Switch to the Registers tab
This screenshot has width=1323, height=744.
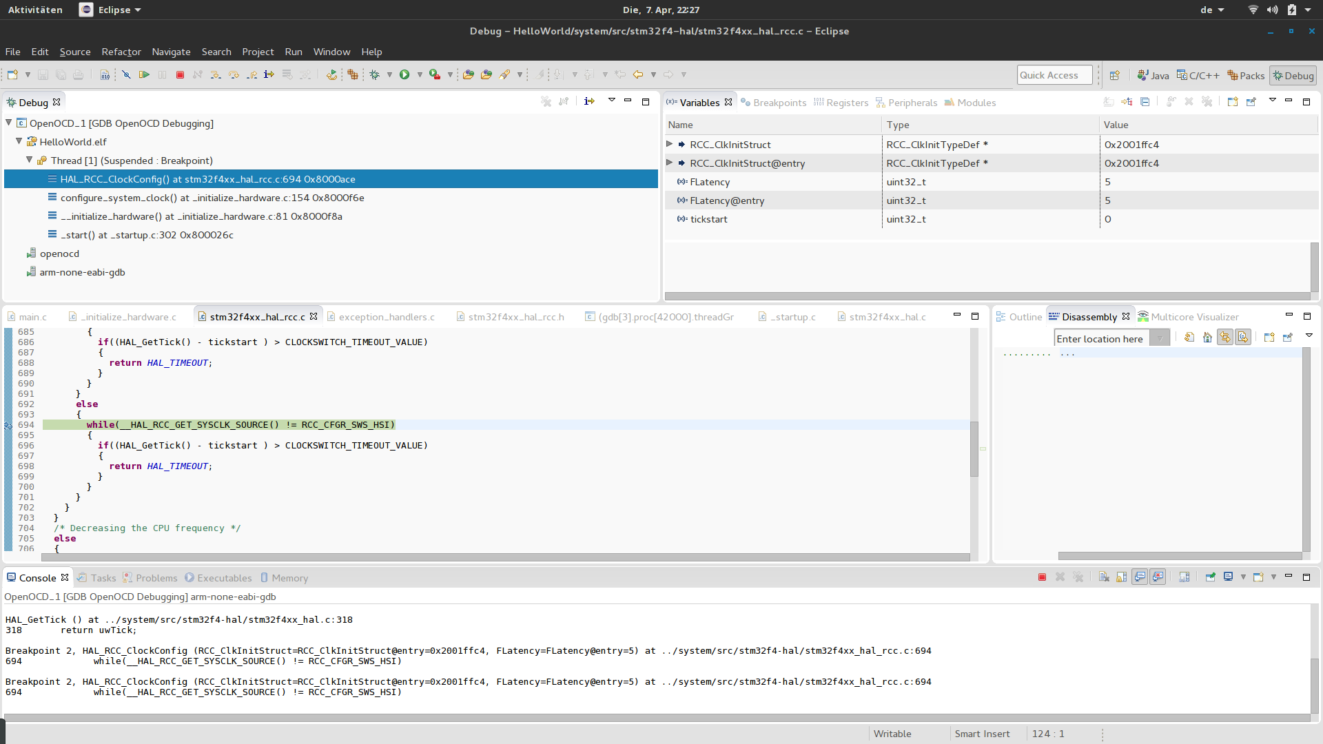[x=841, y=103]
